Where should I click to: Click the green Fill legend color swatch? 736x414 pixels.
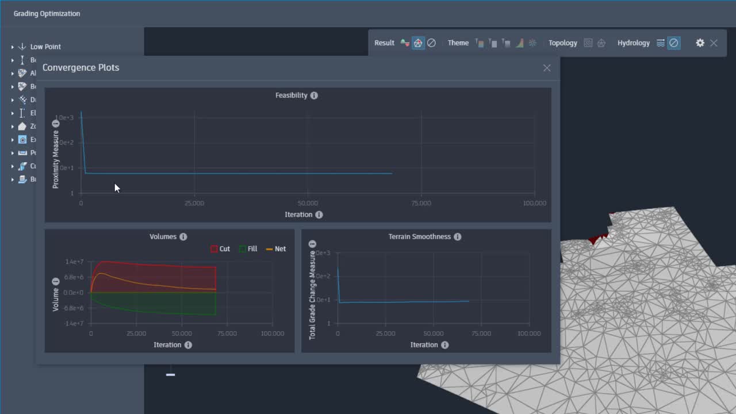click(x=243, y=249)
